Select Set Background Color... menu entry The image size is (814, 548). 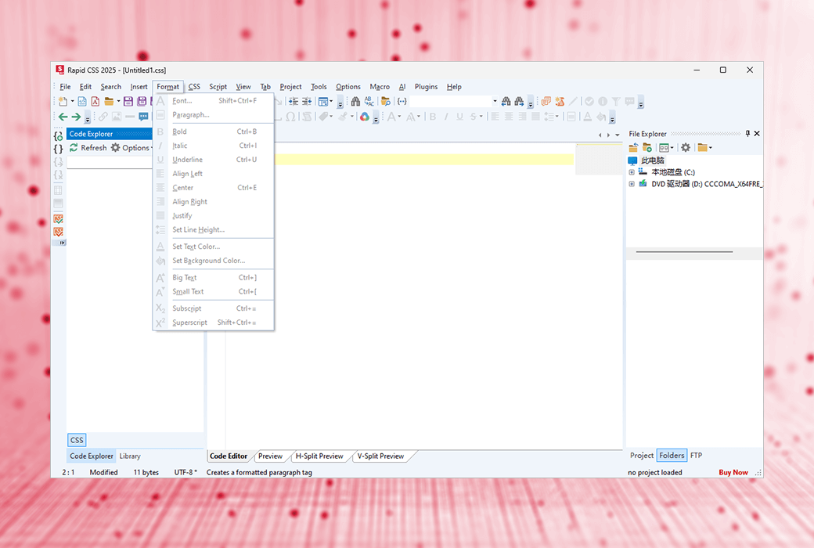[214, 261]
